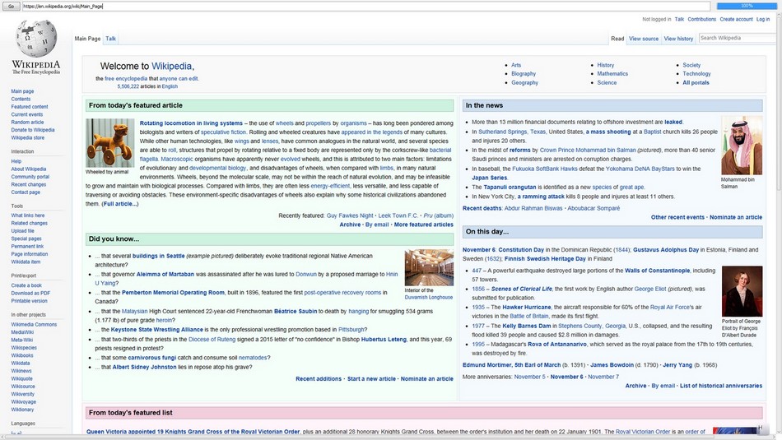Screen dimensions: 782x440
Task: Open List of historical anniversaries
Action: (720, 386)
